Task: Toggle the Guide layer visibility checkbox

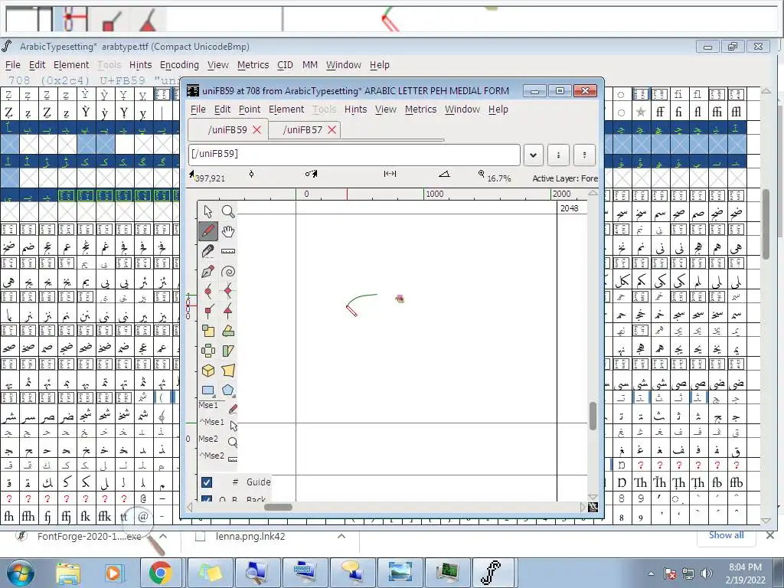Action: pos(206,482)
